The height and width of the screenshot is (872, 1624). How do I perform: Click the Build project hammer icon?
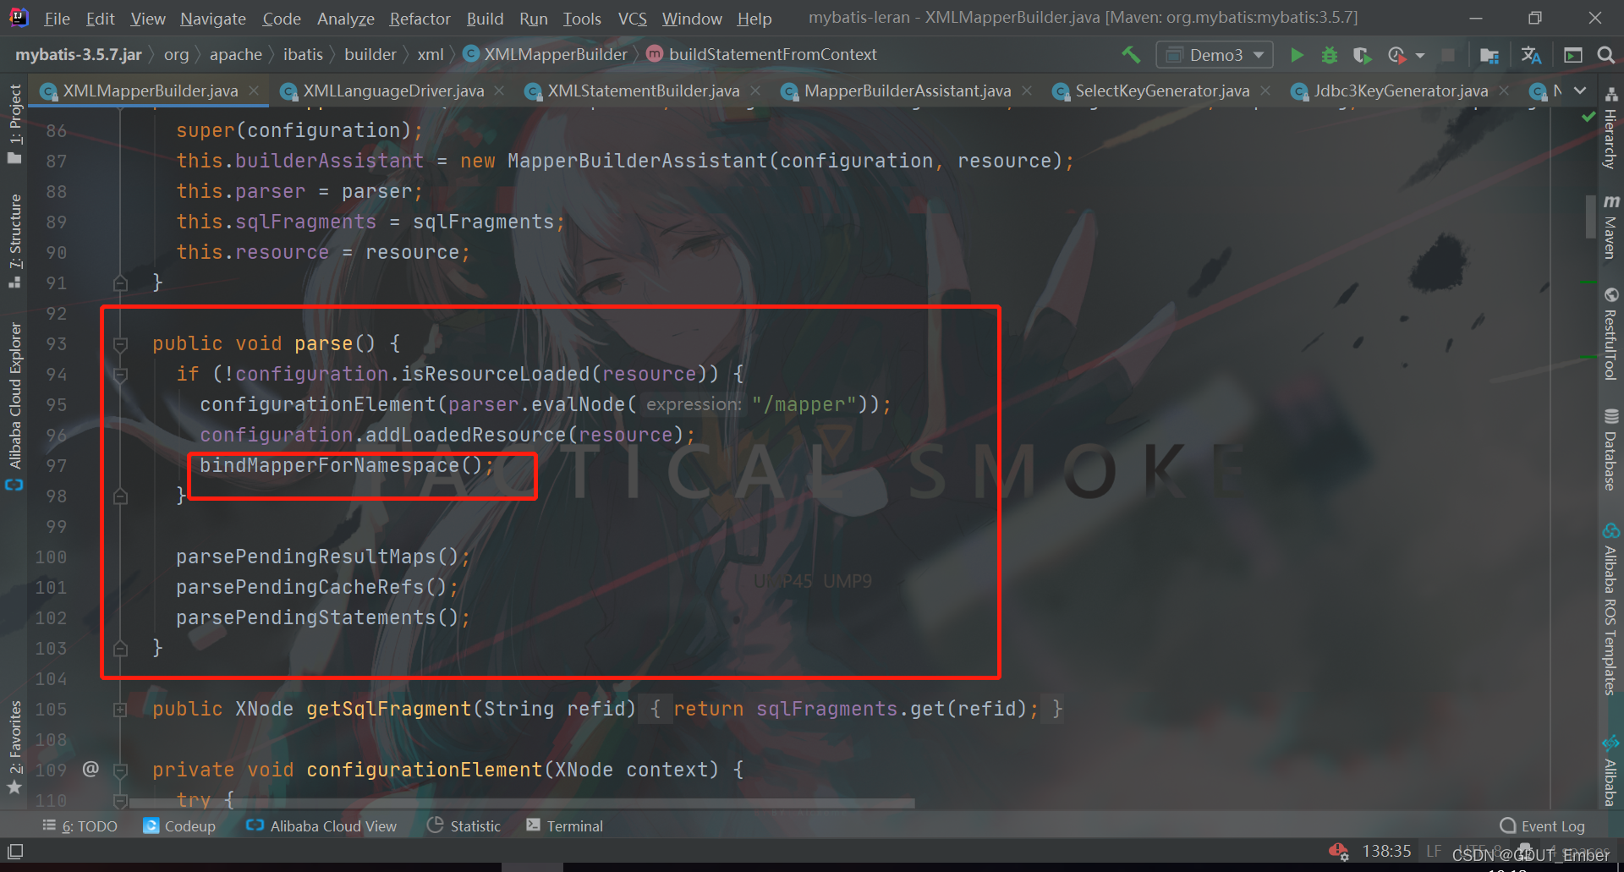coord(1131,55)
